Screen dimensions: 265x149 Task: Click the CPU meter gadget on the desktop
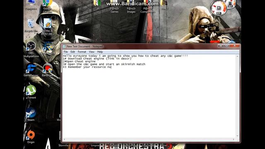218,8
